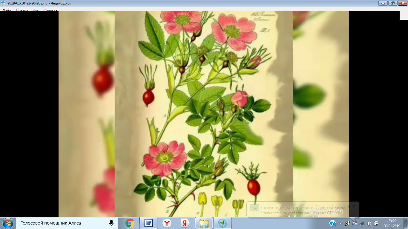This screenshot has width=408, height=229.
Task: Open the red Я Yandex taskbar icon
Action: 185,223
